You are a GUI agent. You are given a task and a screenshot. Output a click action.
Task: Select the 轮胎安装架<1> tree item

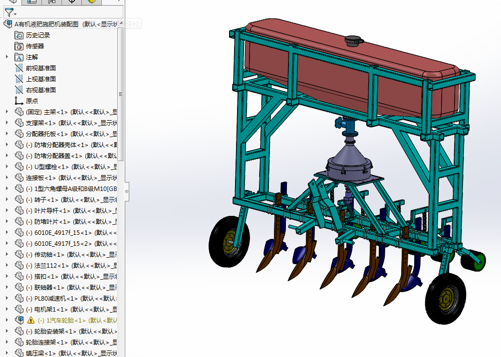[x=71, y=331]
